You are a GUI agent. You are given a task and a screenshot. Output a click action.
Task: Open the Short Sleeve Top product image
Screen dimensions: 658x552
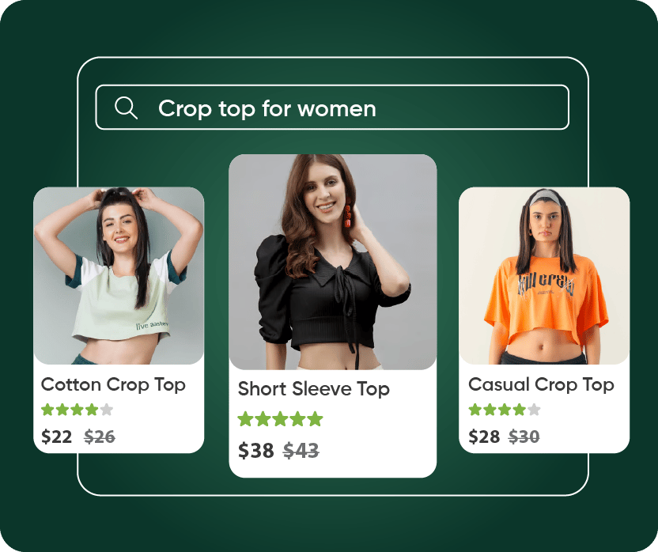[333, 263]
